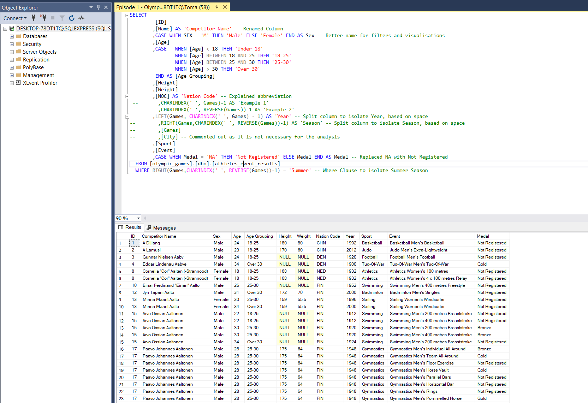Viewport: 588px width, 403px height.
Task: Click the Event column header
Action: pos(431,236)
